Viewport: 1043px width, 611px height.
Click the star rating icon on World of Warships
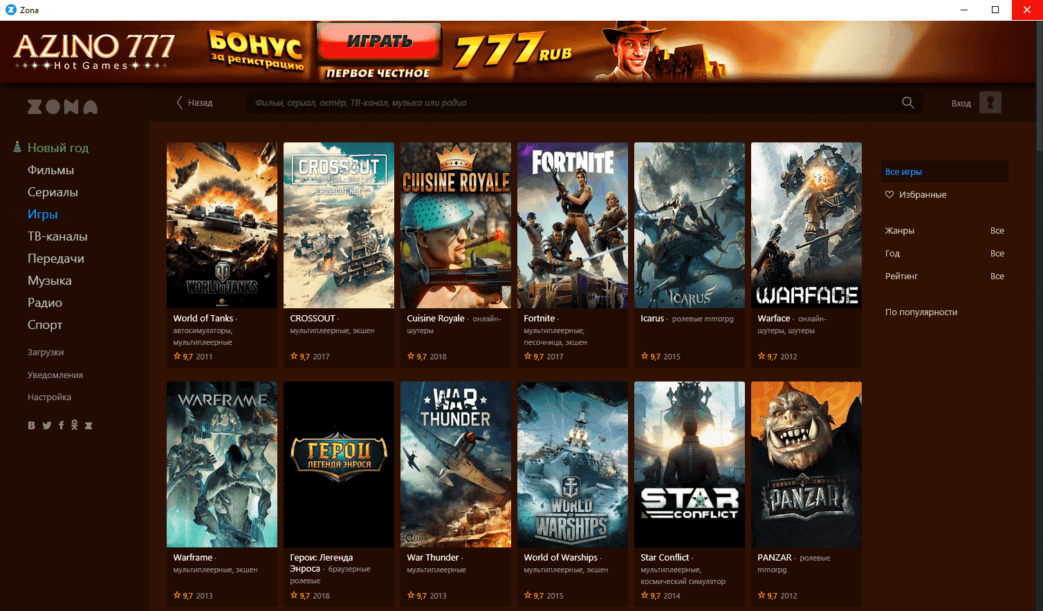[x=528, y=595]
